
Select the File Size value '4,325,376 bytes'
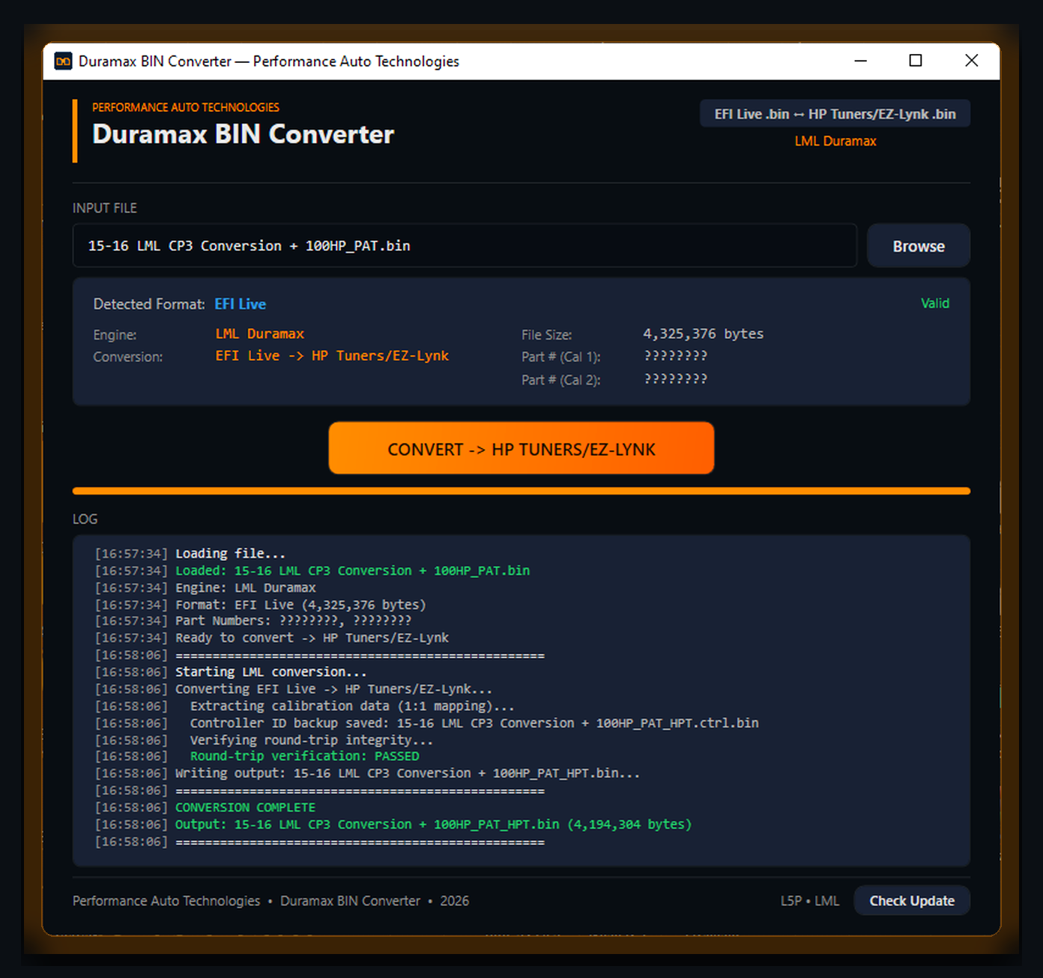[x=704, y=334]
